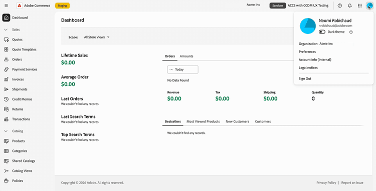The image size is (376, 191).
Task: Click the Last Search Terms heading
Action: tap(78, 116)
